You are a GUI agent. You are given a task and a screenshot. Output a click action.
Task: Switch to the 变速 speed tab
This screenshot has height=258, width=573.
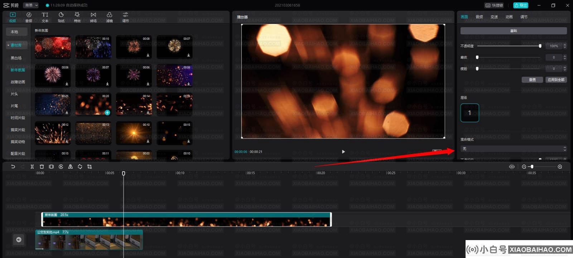(494, 17)
